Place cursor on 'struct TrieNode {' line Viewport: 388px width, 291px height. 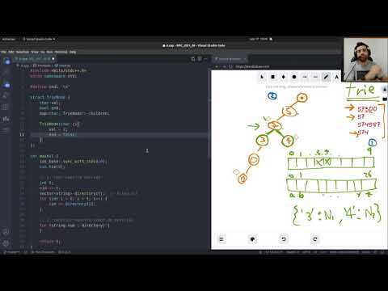coord(50,97)
